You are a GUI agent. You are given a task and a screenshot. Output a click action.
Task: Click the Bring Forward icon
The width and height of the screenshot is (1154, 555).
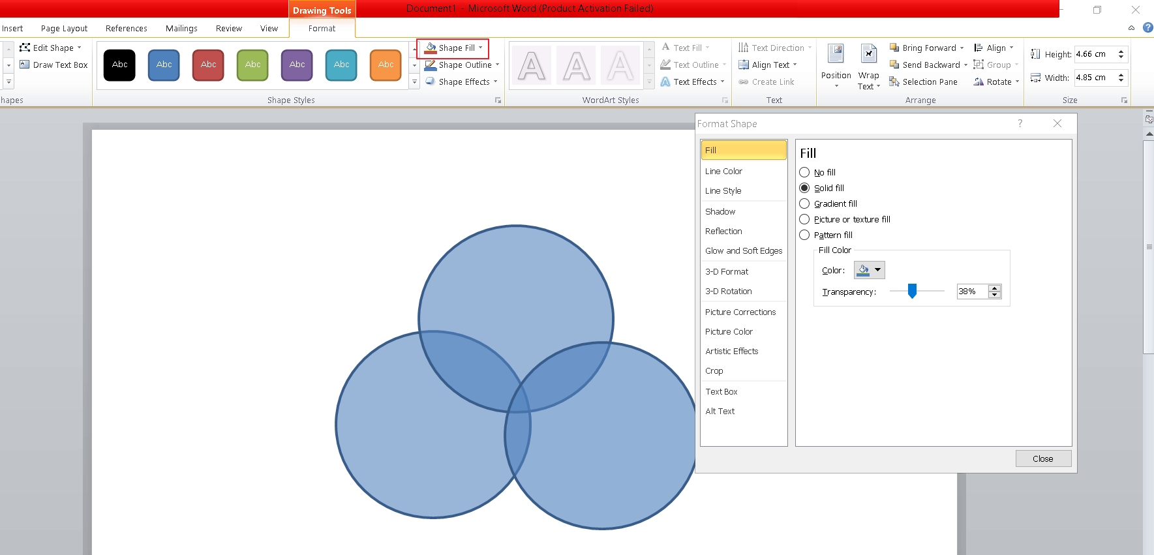(x=894, y=48)
